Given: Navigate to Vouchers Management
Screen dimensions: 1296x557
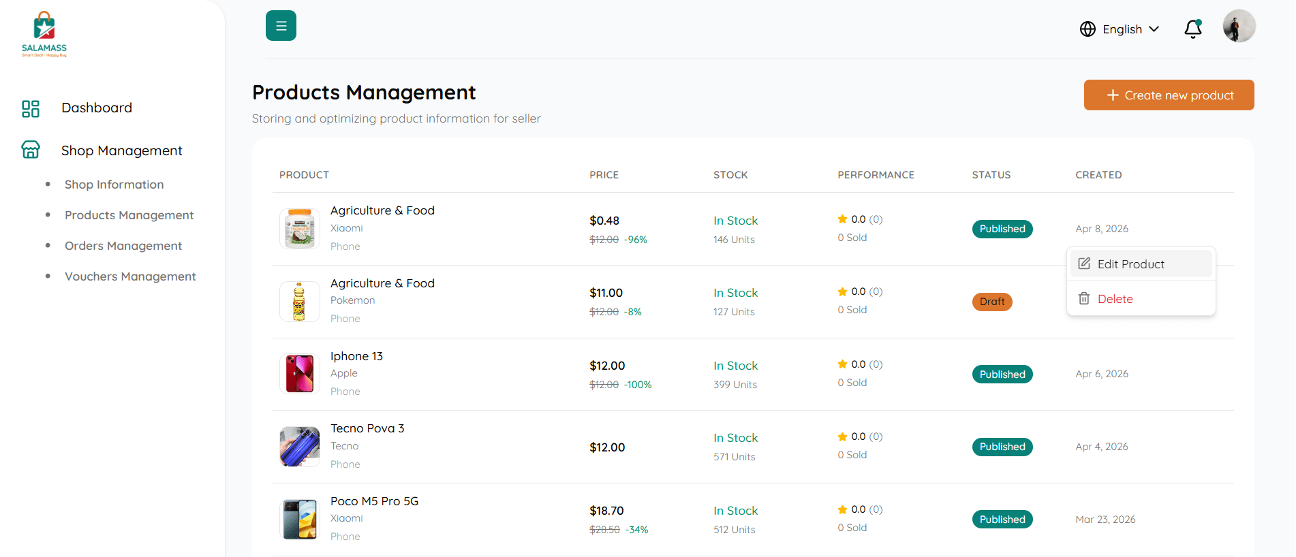Looking at the screenshot, I should 130,276.
